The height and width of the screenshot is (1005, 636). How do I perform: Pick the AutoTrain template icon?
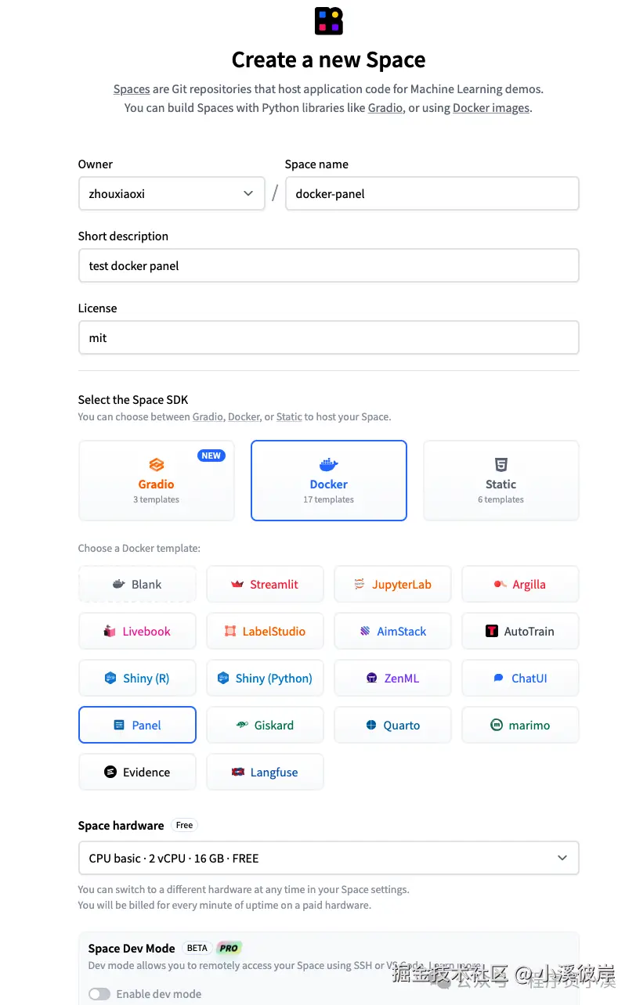pyautogui.click(x=492, y=632)
